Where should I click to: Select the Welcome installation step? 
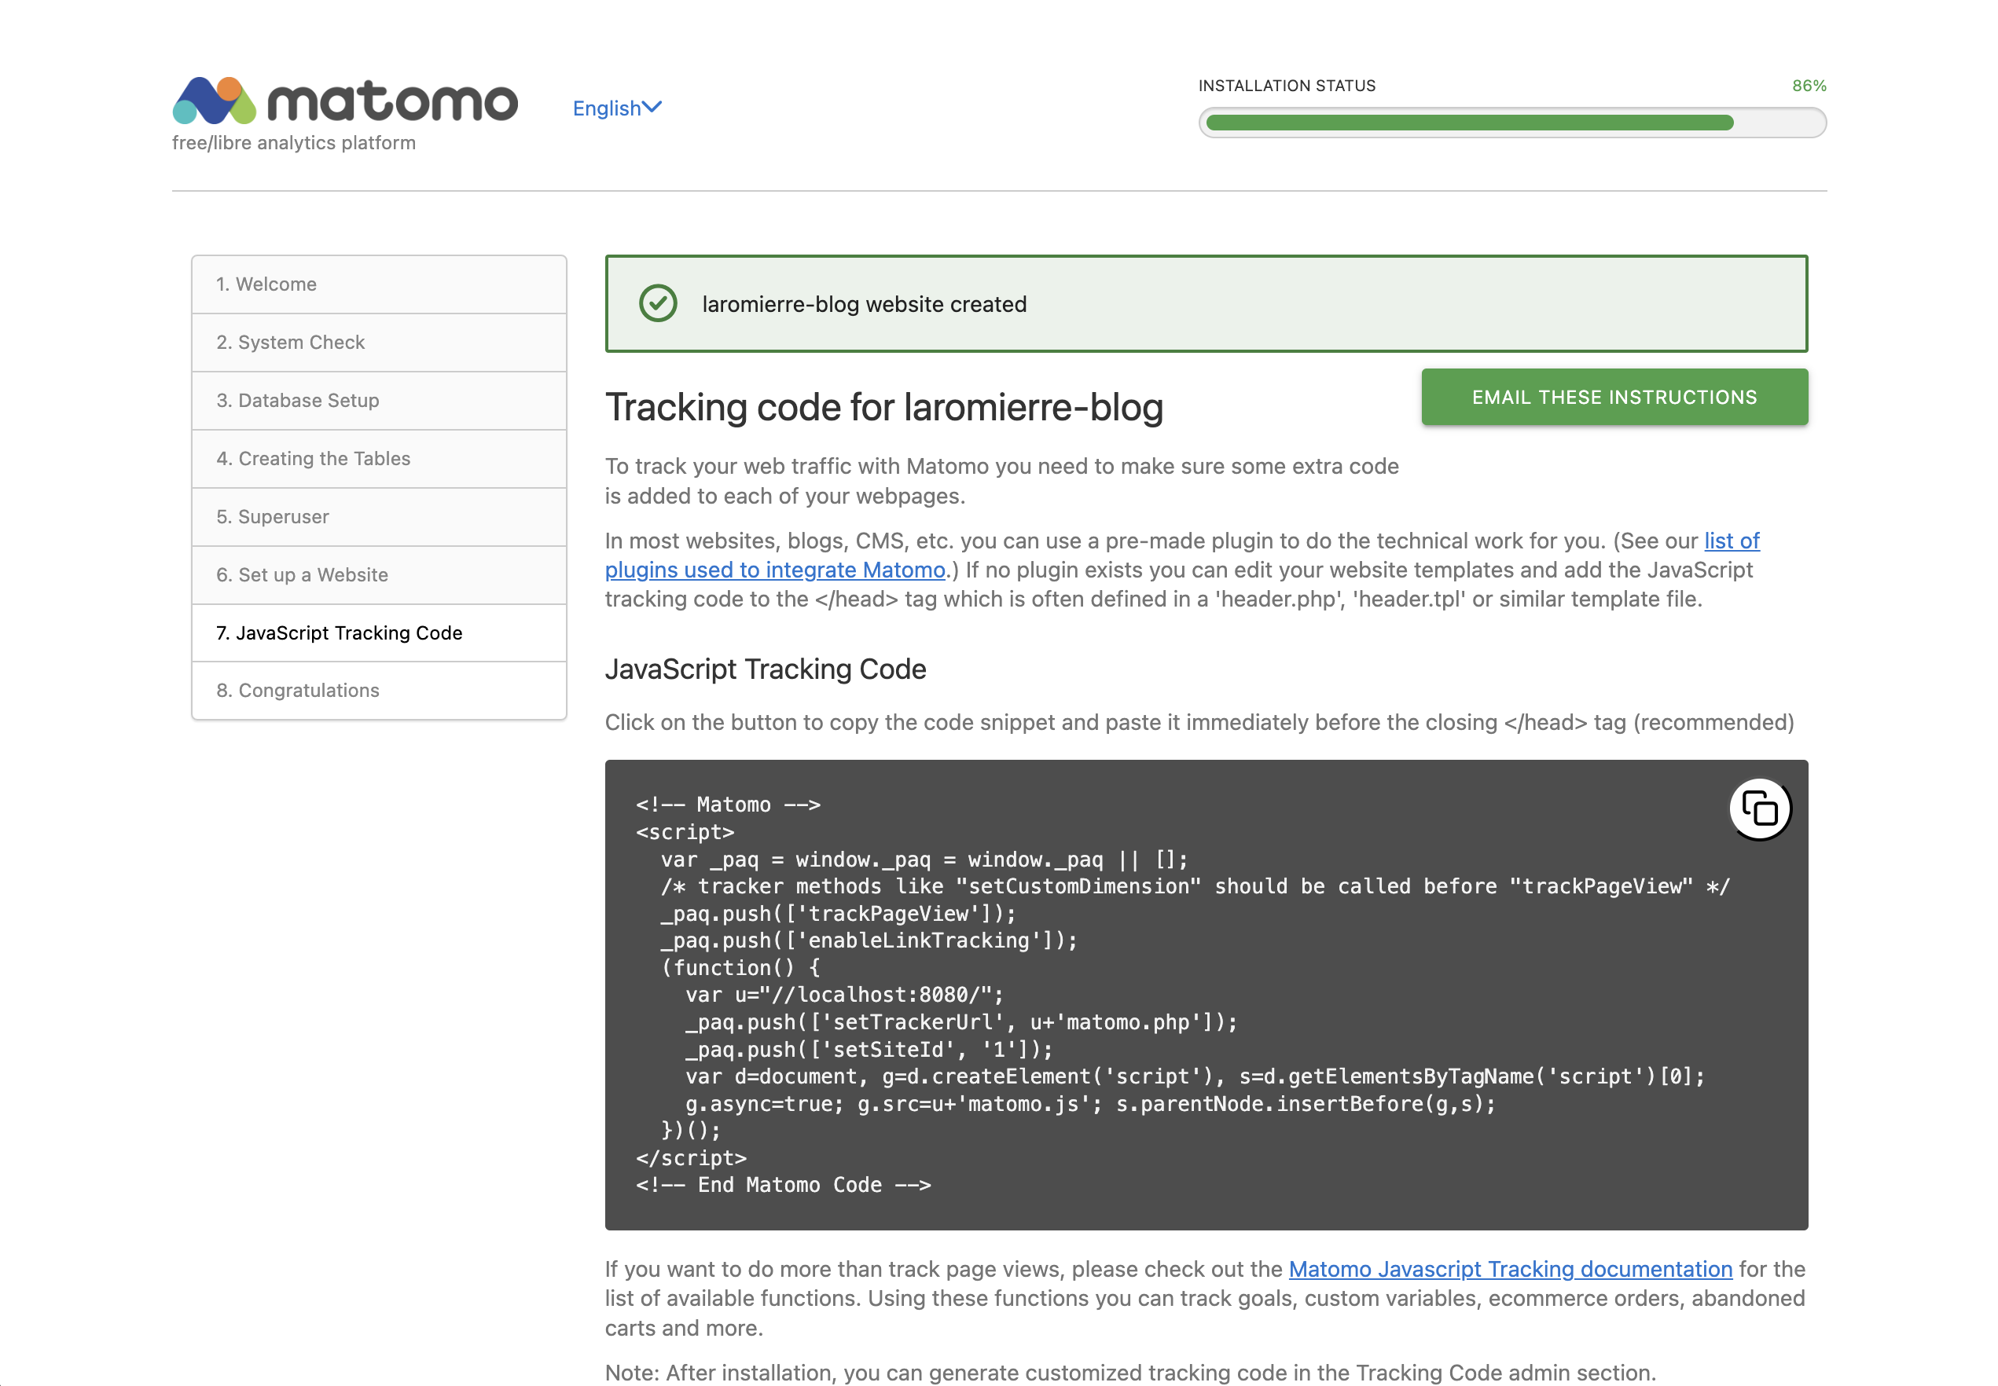(x=266, y=284)
